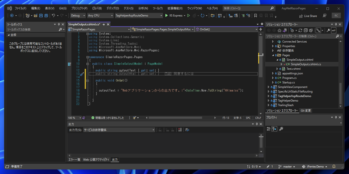349x174 pixels.
Task: Click the Live Share button
Action: pyautogui.click(x=308, y=16)
